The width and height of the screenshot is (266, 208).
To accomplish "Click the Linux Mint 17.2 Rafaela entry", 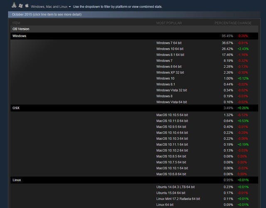I will click(178, 199).
